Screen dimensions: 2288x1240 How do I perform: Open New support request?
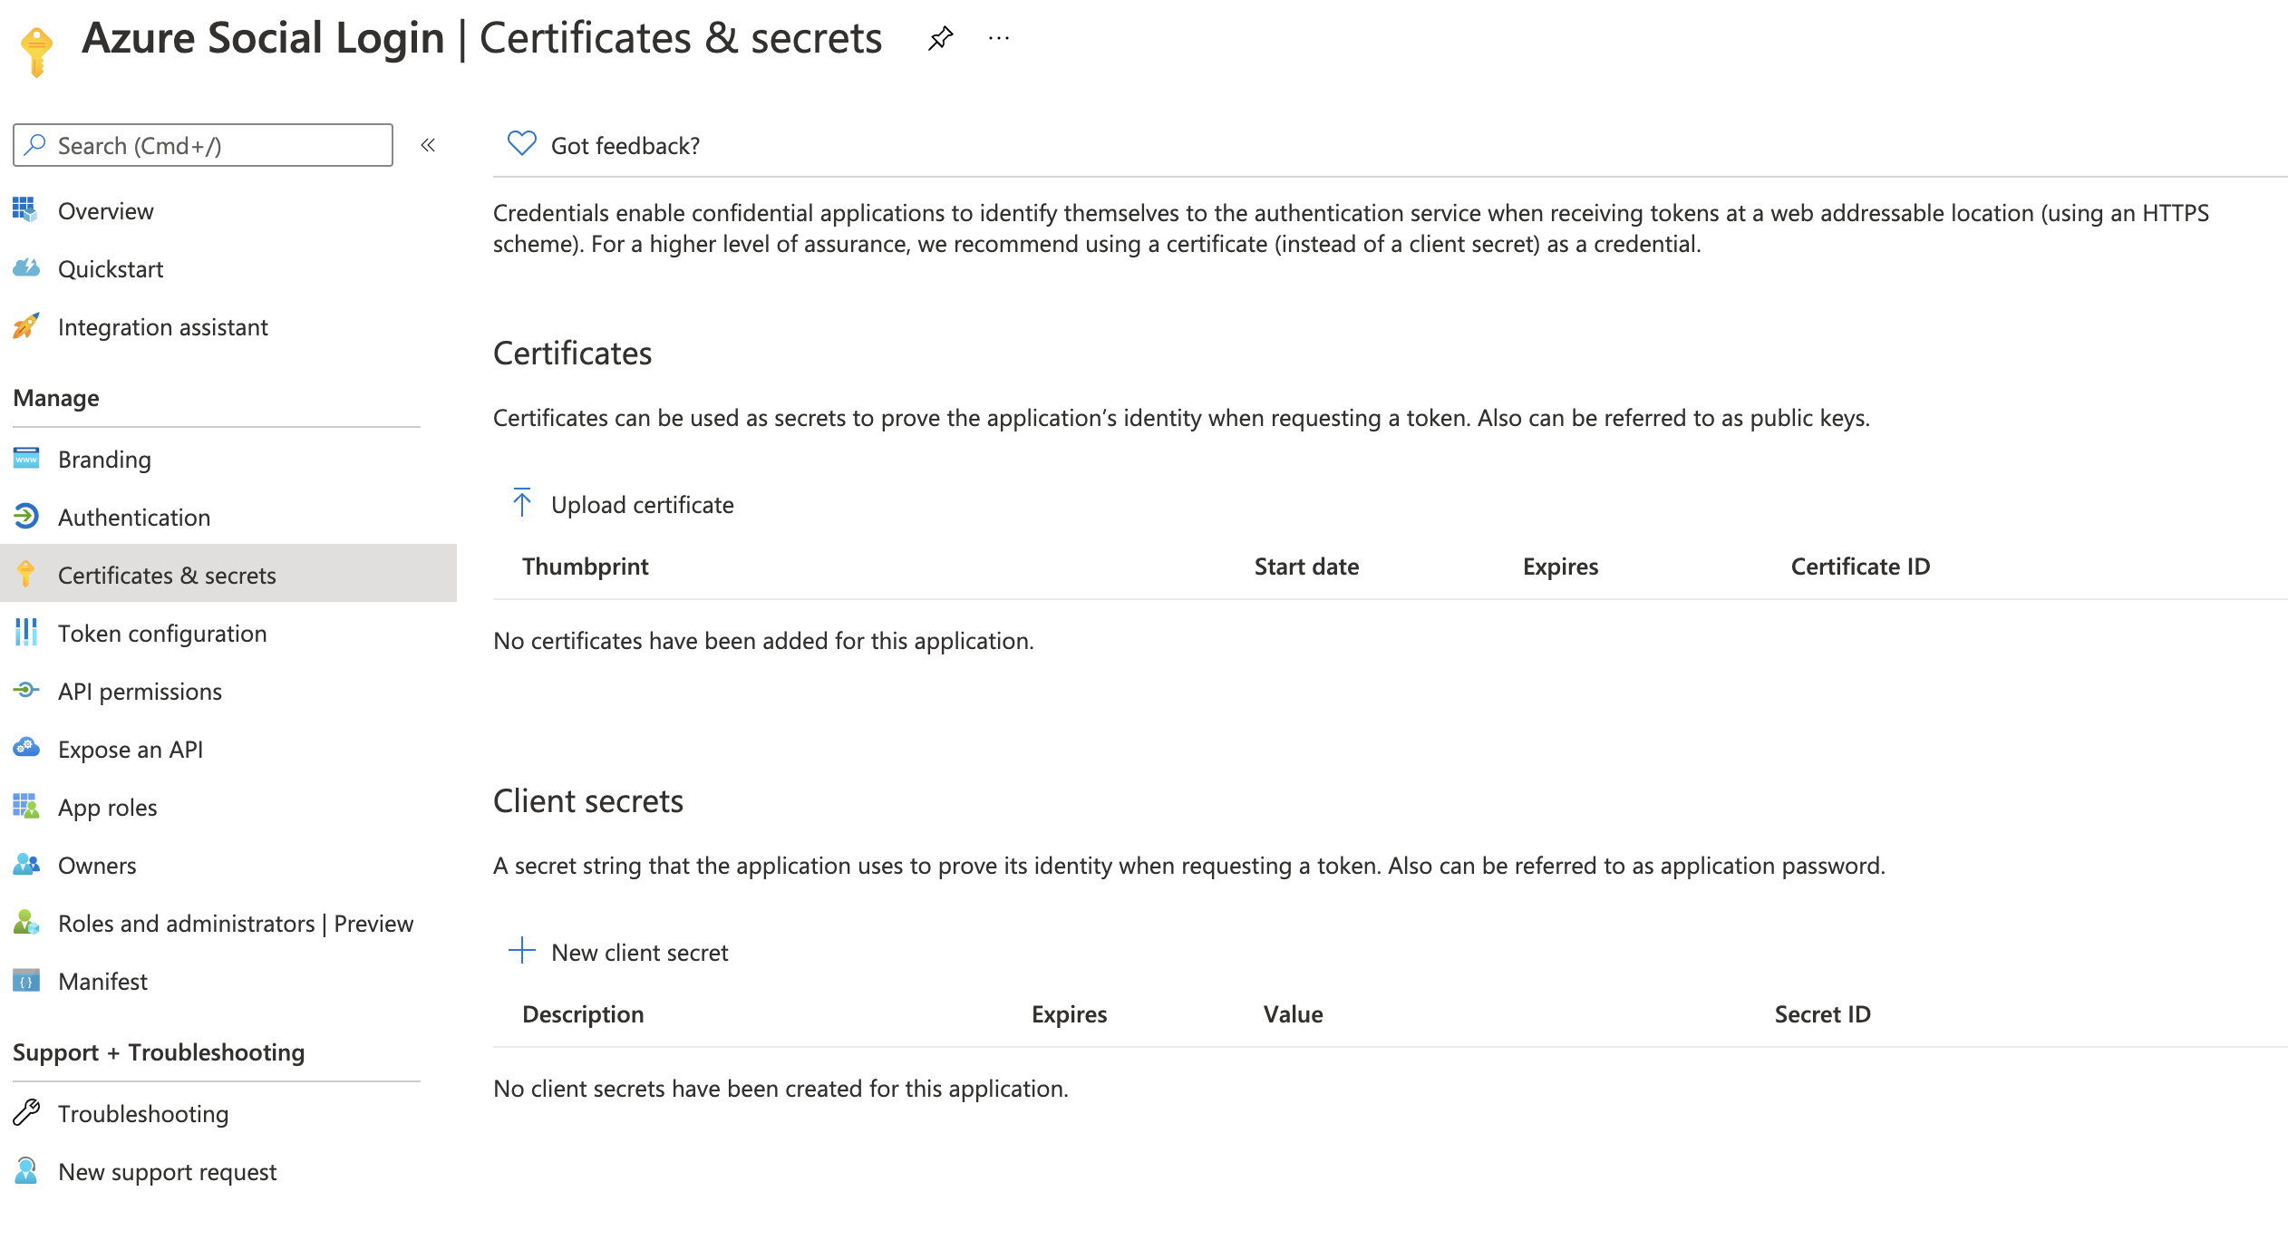point(167,1172)
